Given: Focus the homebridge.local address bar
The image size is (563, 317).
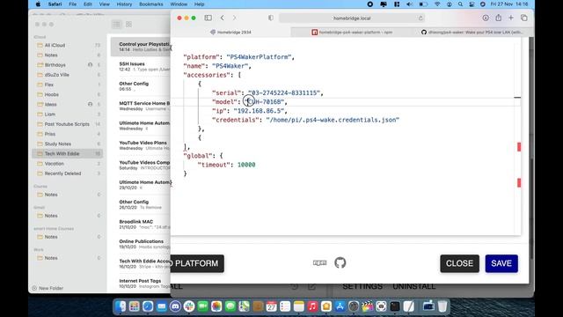Looking at the screenshot, I should (352, 18).
